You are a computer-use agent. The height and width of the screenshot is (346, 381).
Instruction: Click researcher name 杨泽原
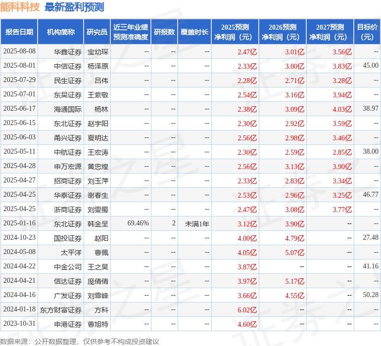[97, 66]
